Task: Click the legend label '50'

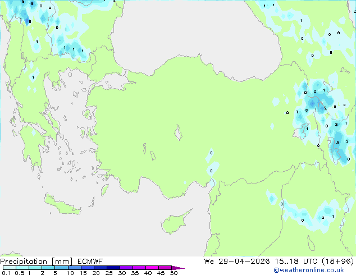Action: [174, 273]
